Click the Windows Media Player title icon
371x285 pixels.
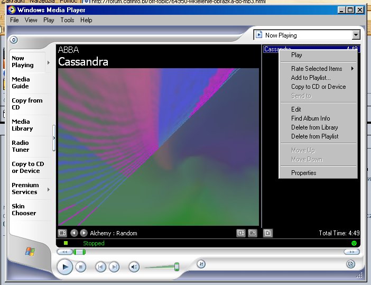[12, 10]
